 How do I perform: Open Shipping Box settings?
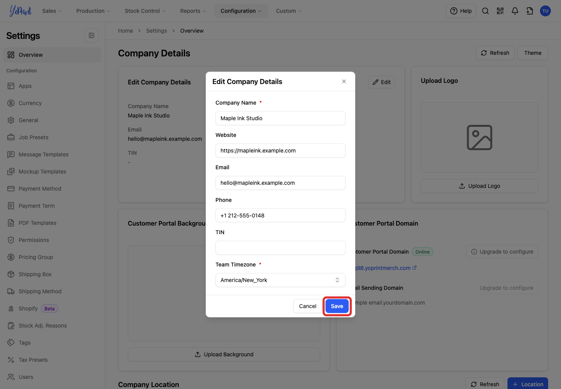click(x=52, y=274)
